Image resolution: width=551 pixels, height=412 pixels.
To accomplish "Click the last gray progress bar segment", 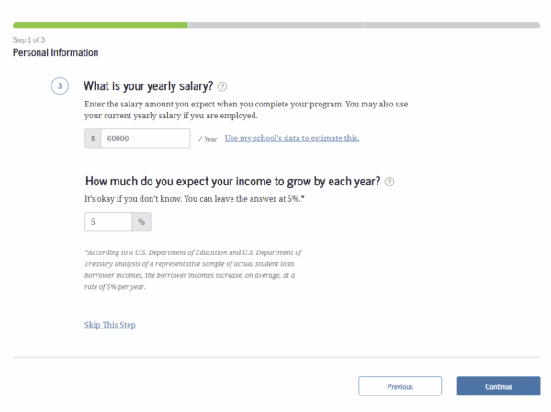I will tap(452, 25).
